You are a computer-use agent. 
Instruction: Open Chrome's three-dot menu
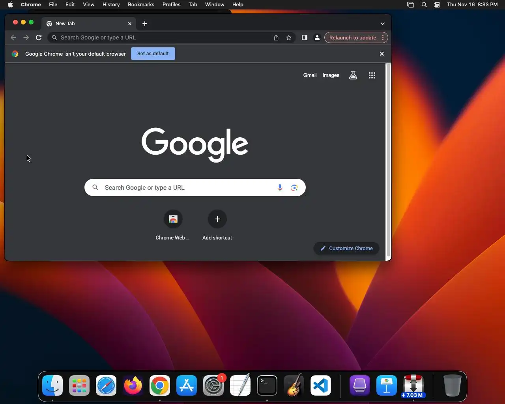coord(383,37)
